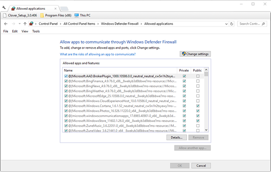Click the wrench icon in Clover tab bar
Screen dimensions: 271x172
point(4,8)
